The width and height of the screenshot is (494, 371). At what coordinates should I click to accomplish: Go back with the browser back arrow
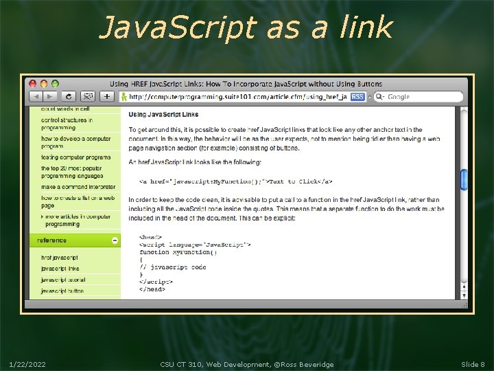click(36, 97)
